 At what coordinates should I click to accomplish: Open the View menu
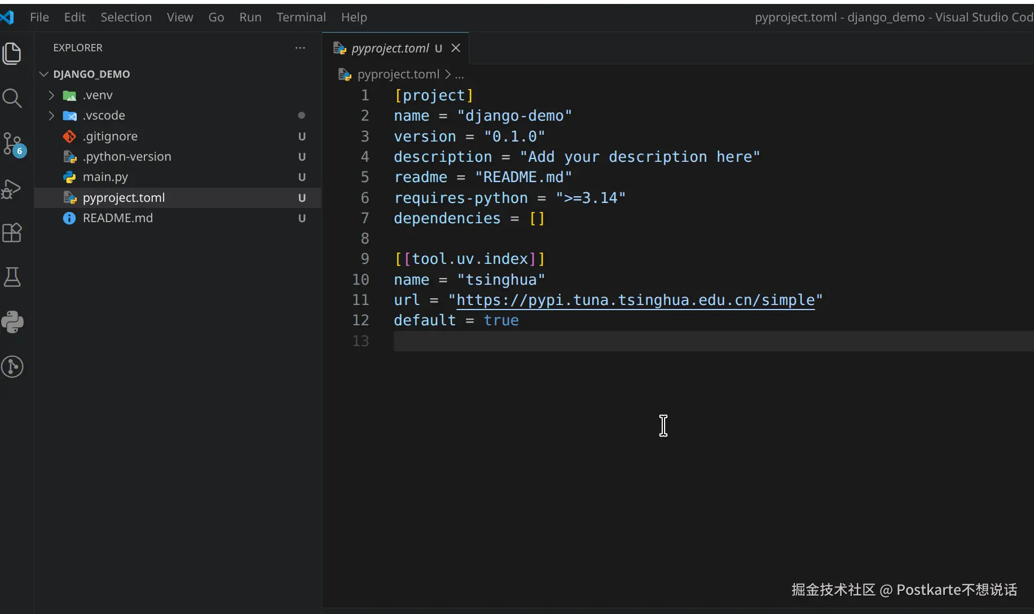pyautogui.click(x=180, y=17)
